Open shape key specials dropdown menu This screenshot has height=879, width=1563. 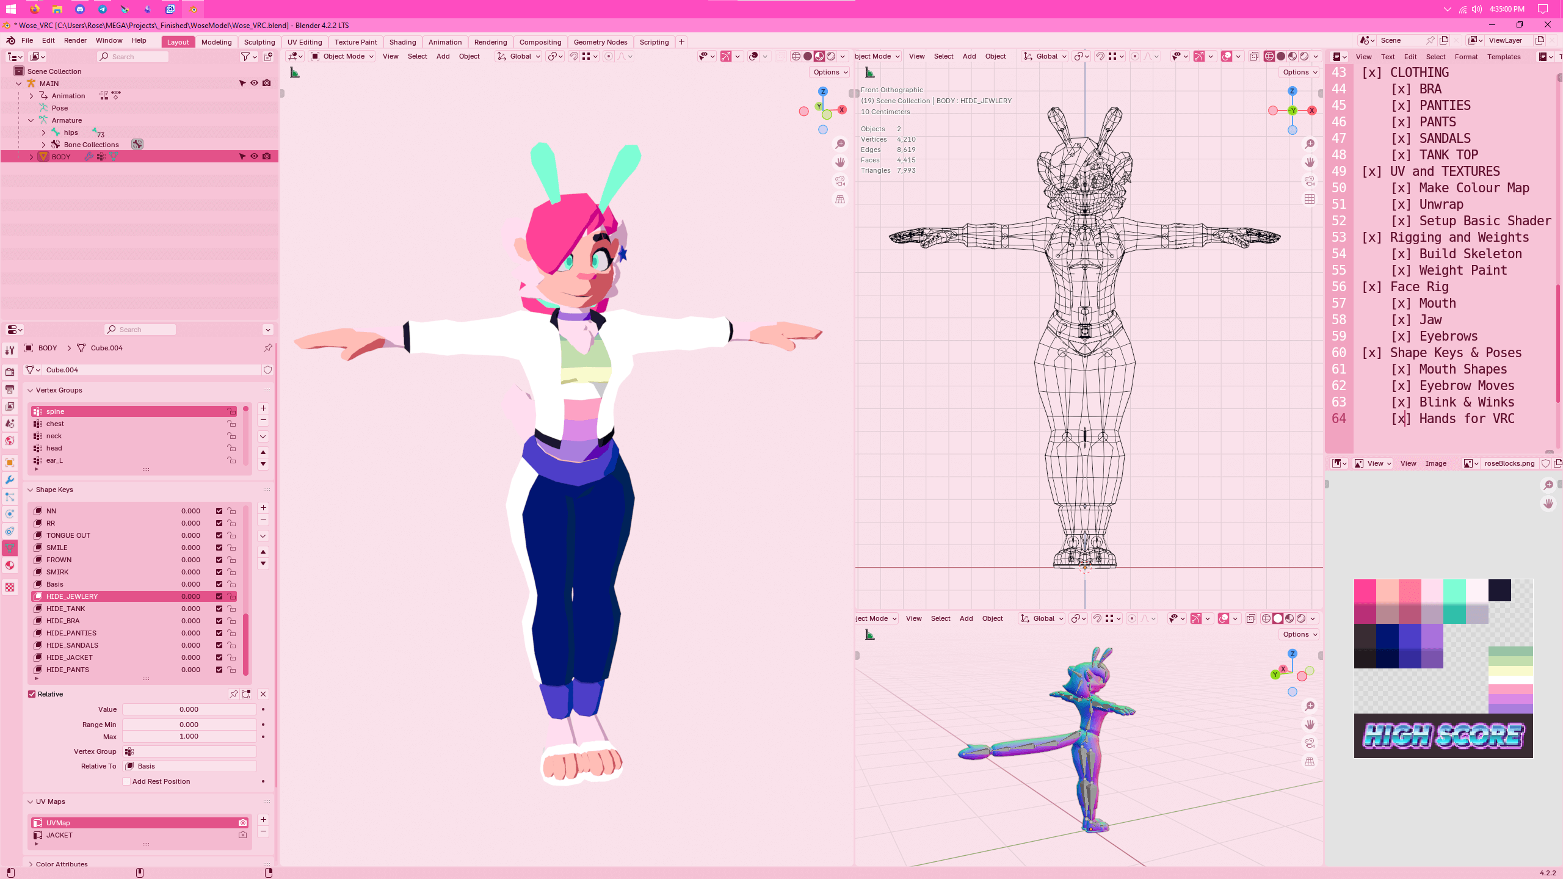coord(263,536)
